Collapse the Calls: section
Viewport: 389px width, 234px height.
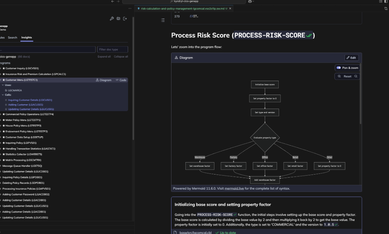click(3, 95)
